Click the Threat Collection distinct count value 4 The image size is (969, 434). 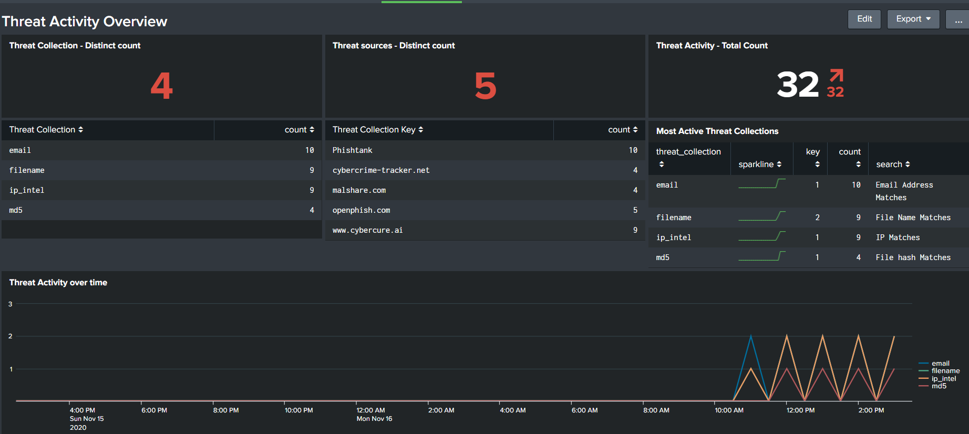point(161,86)
